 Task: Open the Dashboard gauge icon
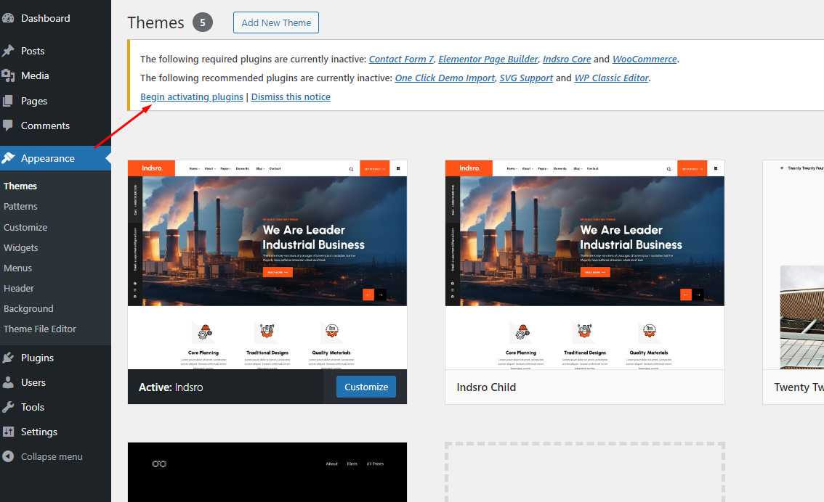click(8, 18)
